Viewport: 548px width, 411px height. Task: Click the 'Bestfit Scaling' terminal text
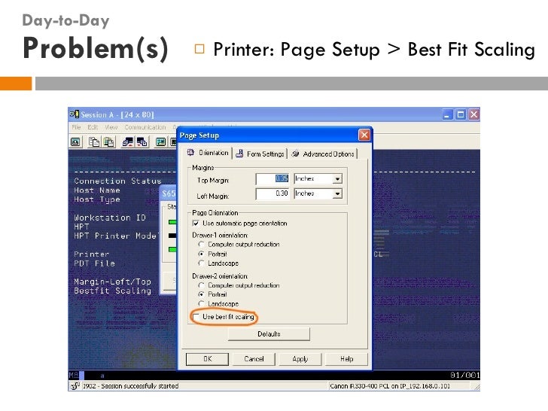point(112,291)
